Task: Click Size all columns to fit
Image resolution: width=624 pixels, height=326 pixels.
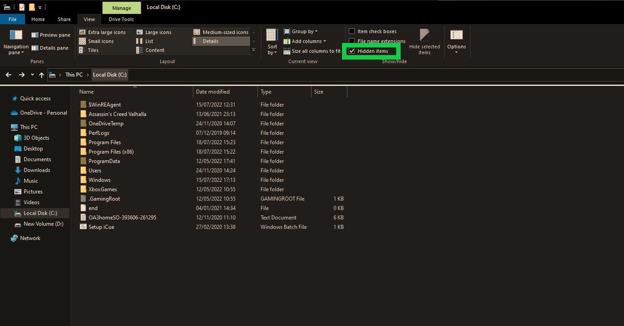Action: 315,51
